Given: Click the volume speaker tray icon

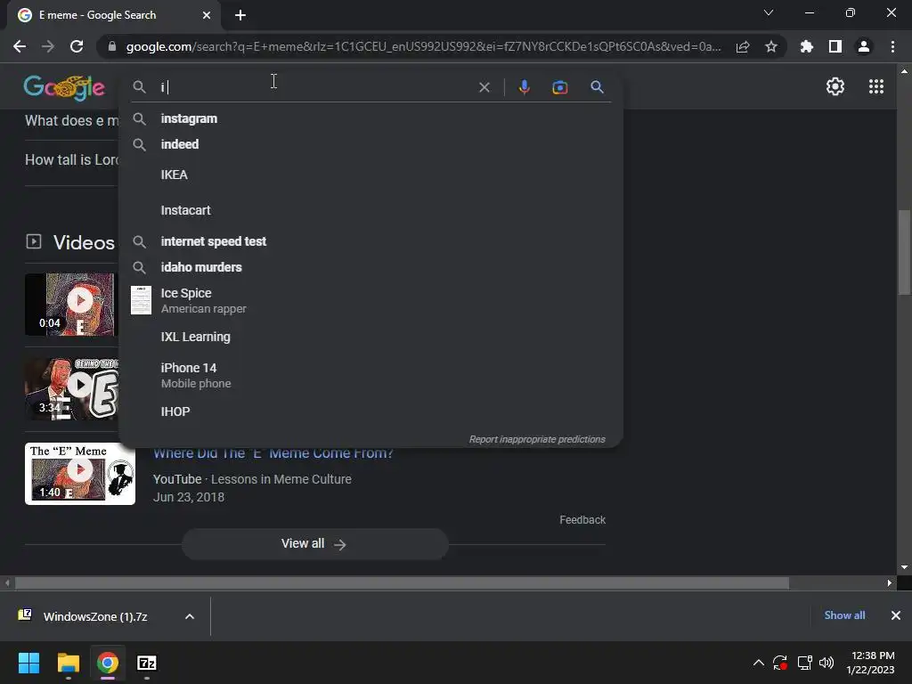Looking at the screenshot, I should tap(826, 663).
